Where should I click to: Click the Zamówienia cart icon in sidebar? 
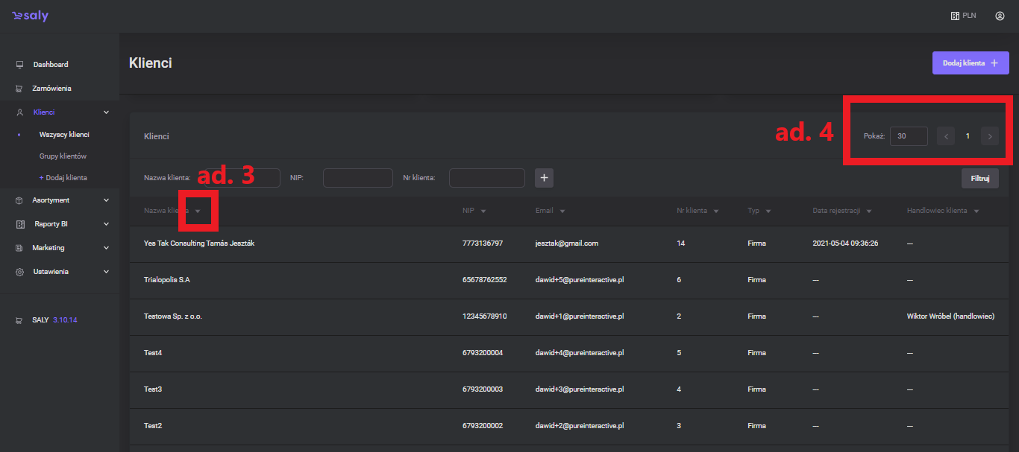point(20,89)
